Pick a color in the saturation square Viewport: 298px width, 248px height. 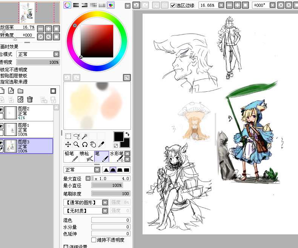[97, 41]
